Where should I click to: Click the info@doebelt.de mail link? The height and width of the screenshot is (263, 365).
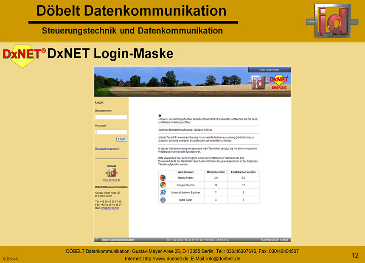point(110,208)
